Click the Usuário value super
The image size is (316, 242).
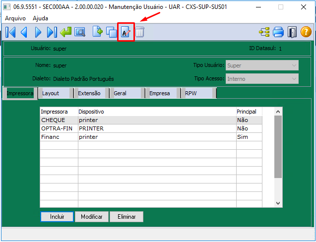coord(60,49)
